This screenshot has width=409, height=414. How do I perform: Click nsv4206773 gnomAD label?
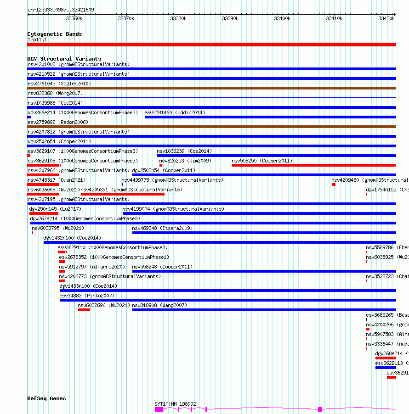[110, 276]
